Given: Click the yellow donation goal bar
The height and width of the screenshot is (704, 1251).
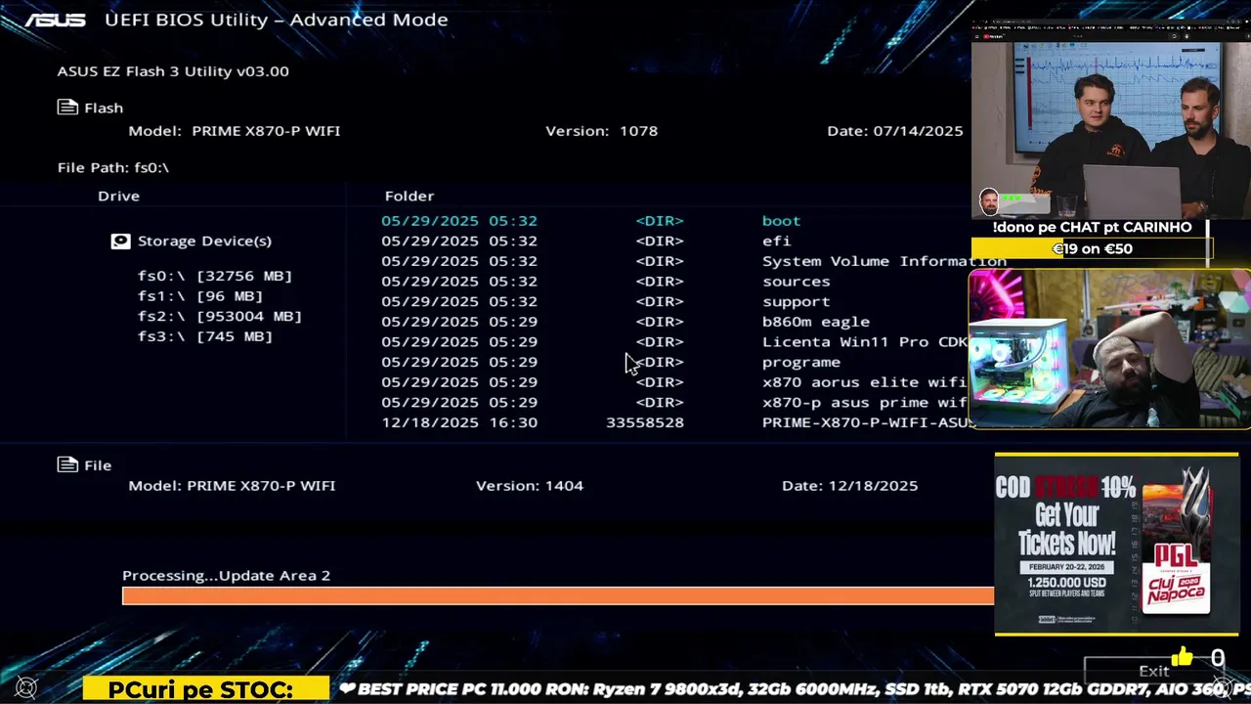Looking at the screenshot, I should 1092,248.
